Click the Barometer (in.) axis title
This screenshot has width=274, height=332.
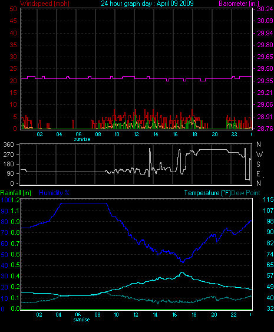(x=239, y=4)
